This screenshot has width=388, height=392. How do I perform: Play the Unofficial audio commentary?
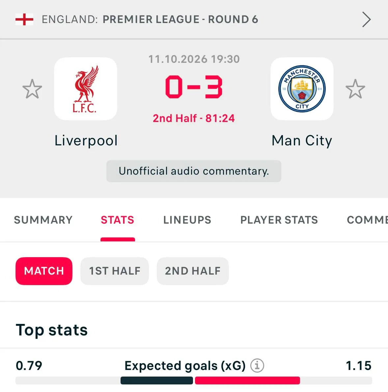coord(194,171)
